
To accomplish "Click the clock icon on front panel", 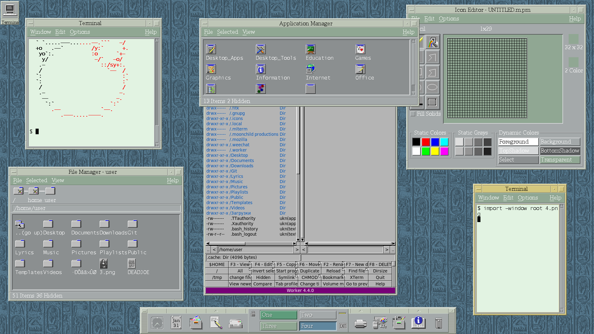I will pyautogui.click(x=157, y=323).
